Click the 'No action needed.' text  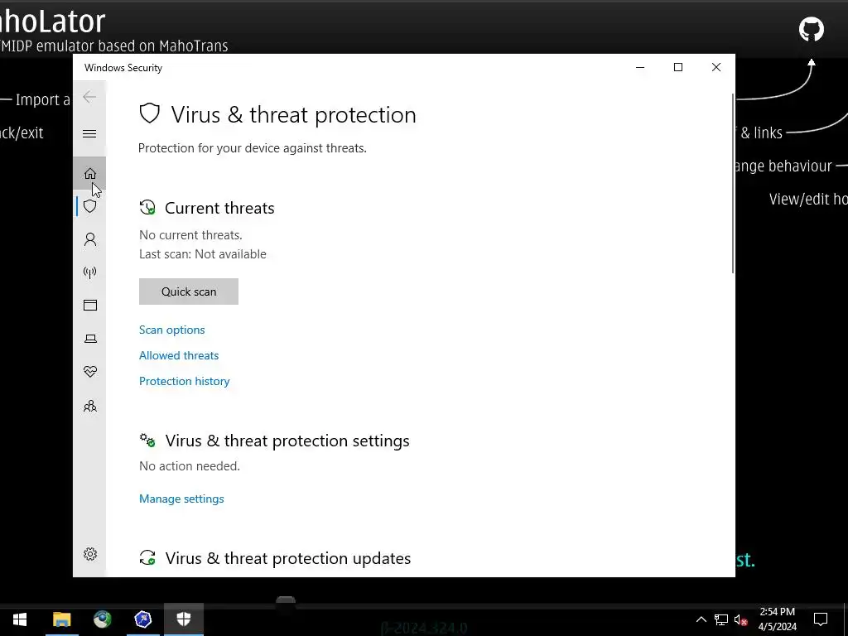tap(190, 466)
